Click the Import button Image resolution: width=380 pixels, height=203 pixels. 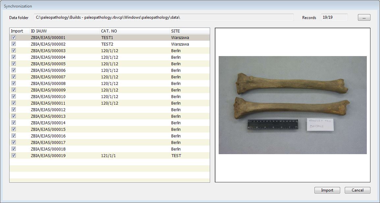pyautogui.click(x=327, y=190)
